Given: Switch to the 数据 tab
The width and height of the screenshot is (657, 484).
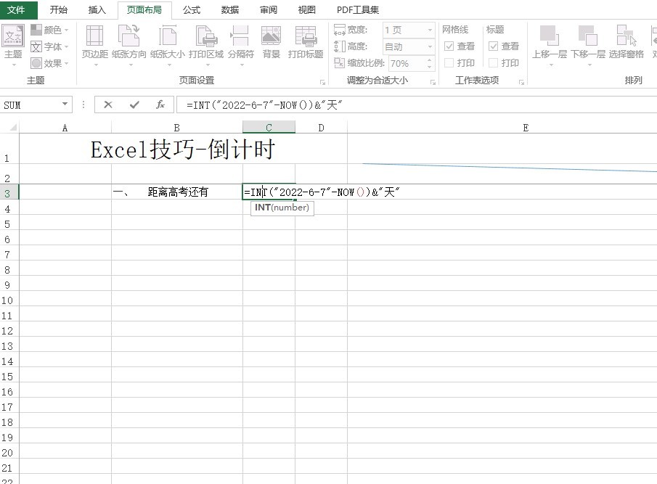Looking at the screenshot, I should [x=230, y=9].
